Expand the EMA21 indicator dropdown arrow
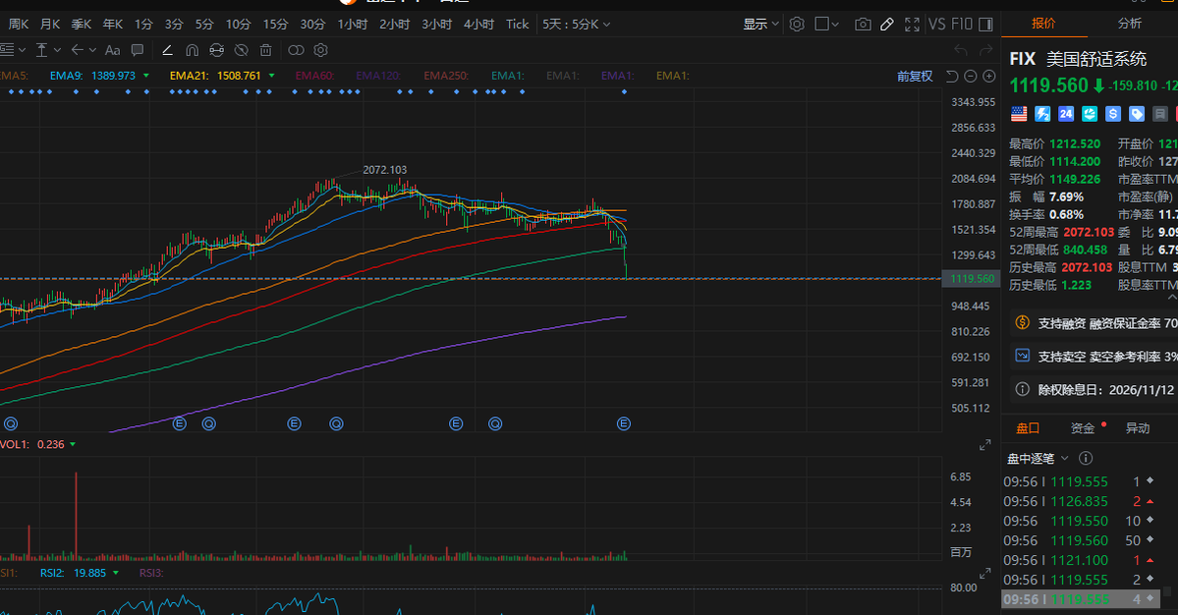Viewport: 1178px width, 615px height. click(x=271, y=76)
